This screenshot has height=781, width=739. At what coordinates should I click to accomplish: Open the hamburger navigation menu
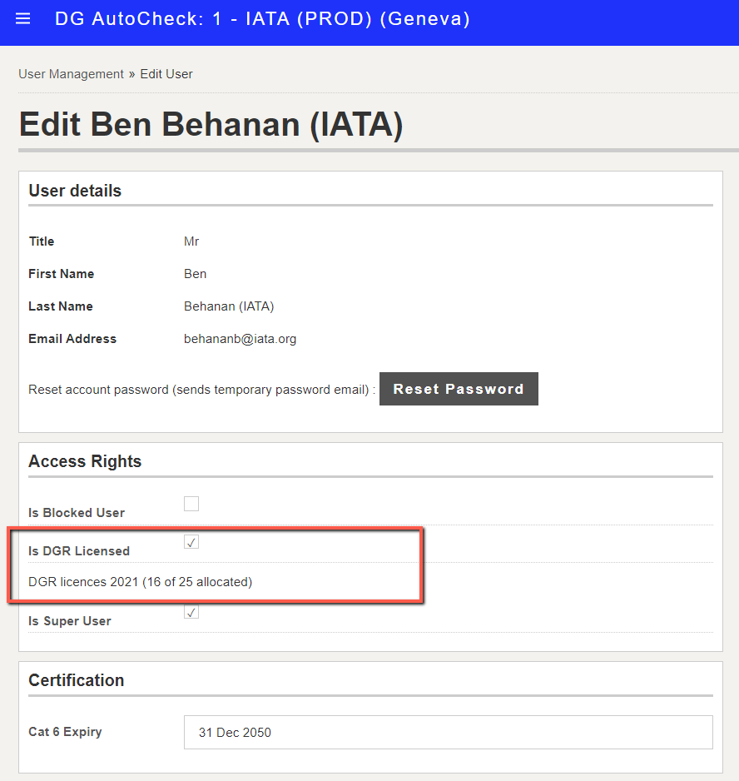23,19
